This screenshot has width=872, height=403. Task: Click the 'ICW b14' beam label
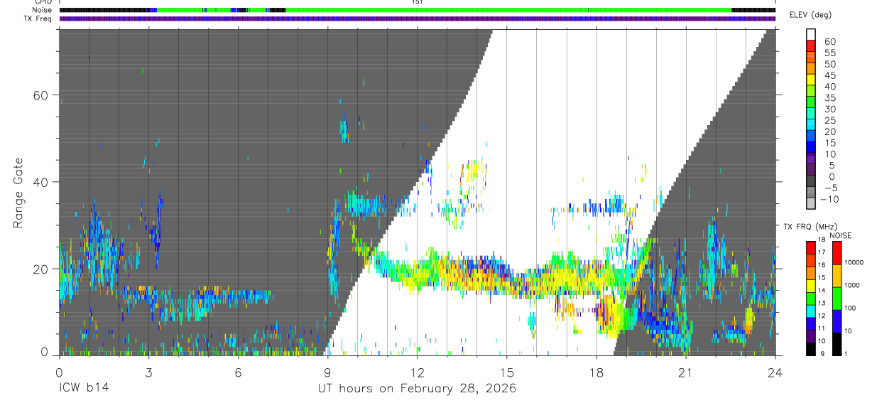[84, 389]
